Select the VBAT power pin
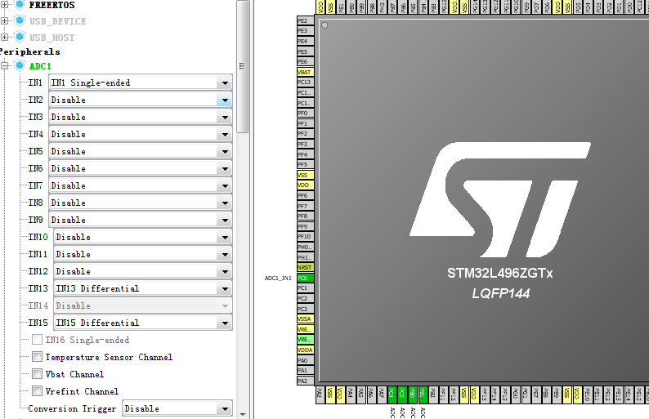 point(305,72)
